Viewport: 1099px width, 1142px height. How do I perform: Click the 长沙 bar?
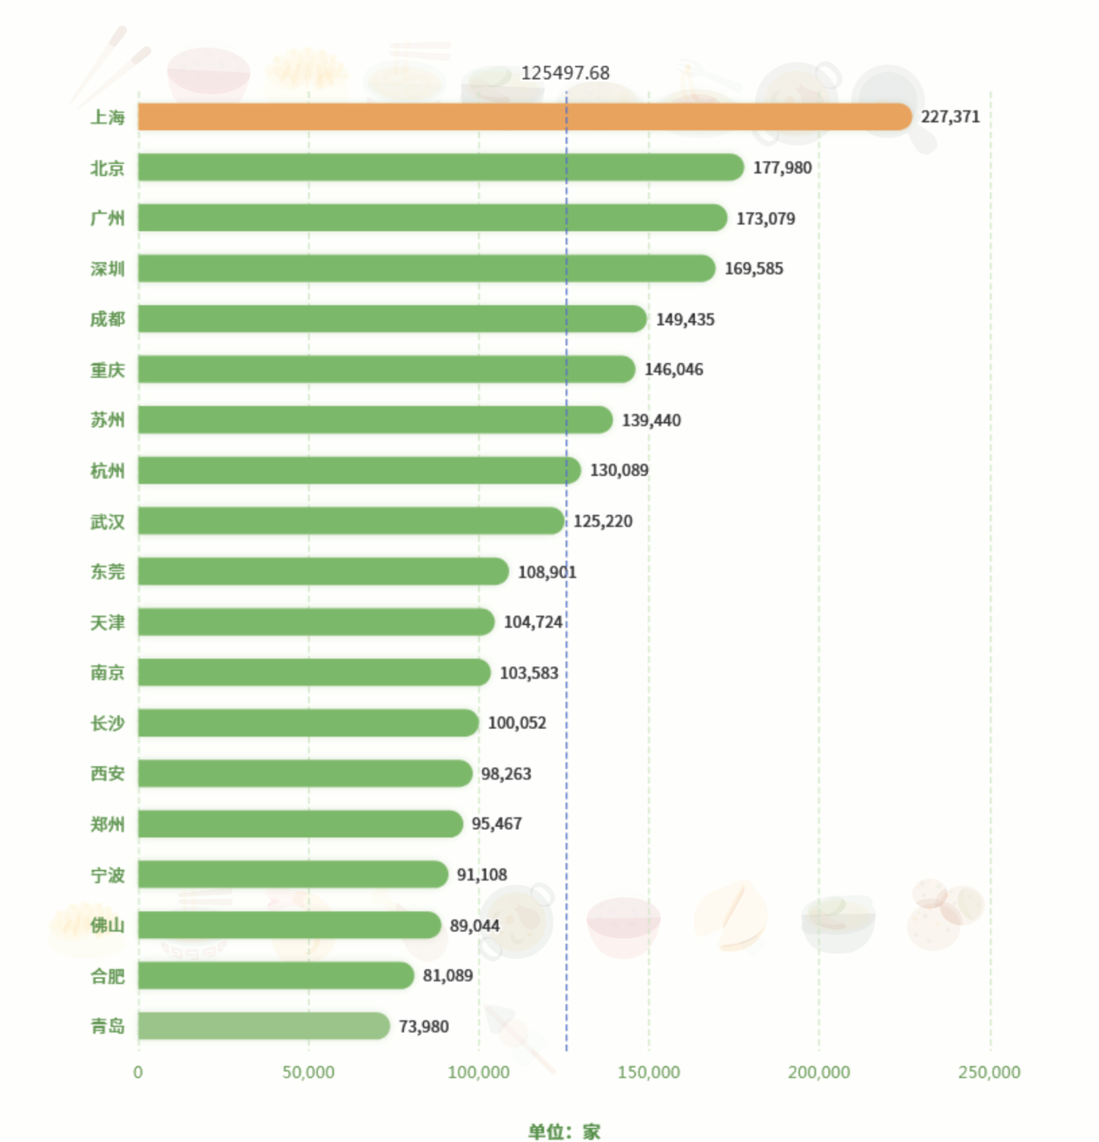(308, 723)
